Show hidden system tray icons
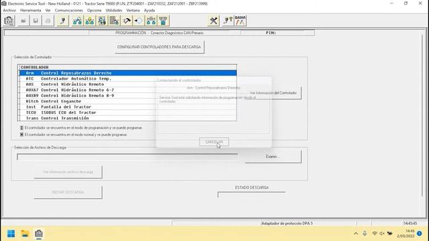 point(356,234)
